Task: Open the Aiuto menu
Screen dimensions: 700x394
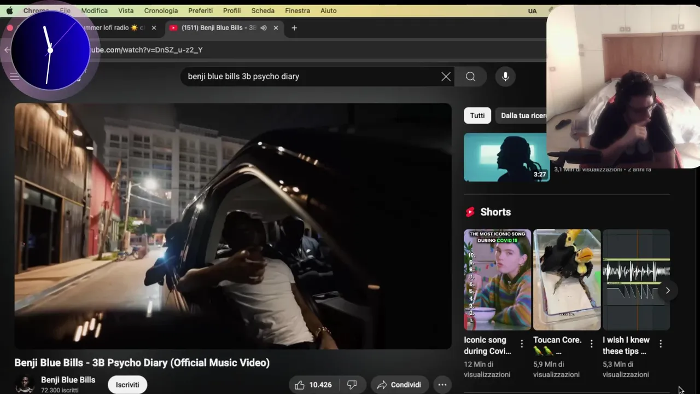Action: click(x=329, y=10)
